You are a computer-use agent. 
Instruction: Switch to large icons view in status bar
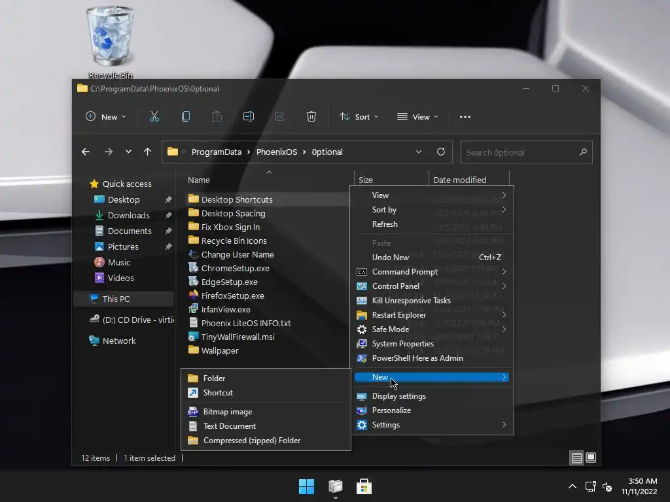click(591, 458)
